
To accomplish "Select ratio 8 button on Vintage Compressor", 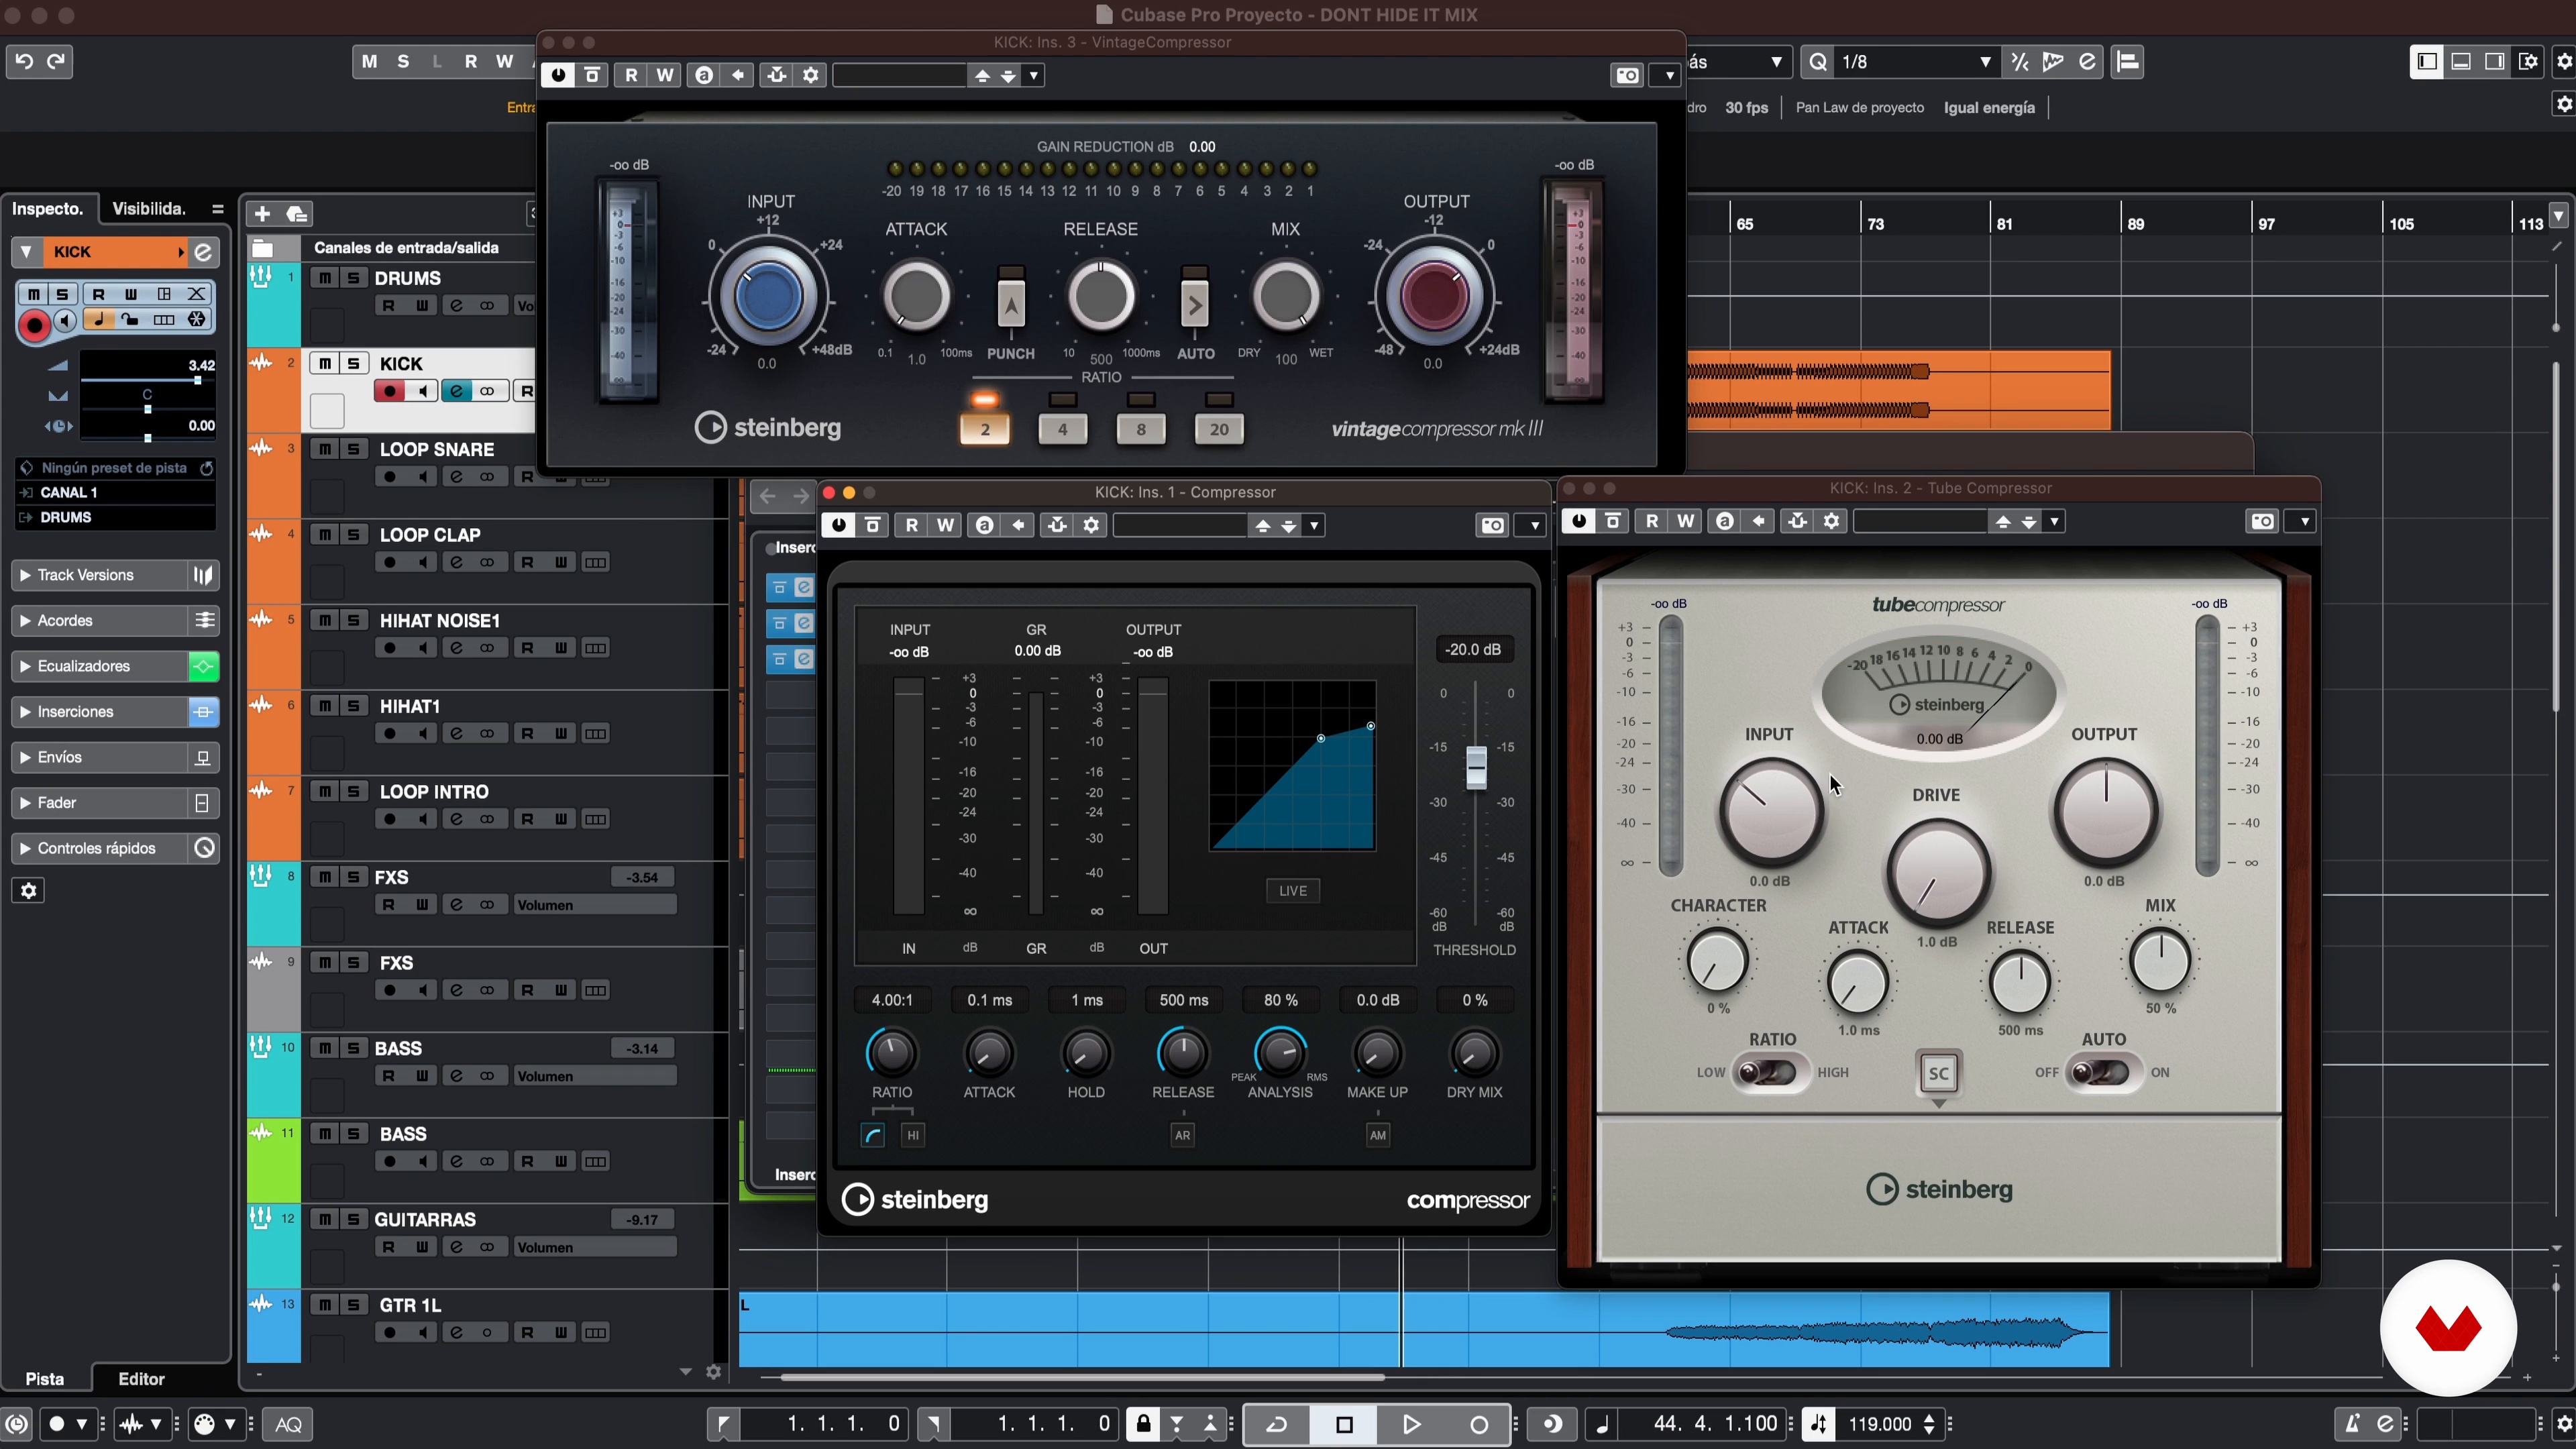I will 1140,429.
